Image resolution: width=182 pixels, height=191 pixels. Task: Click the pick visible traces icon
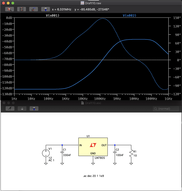tap(33, 9)
